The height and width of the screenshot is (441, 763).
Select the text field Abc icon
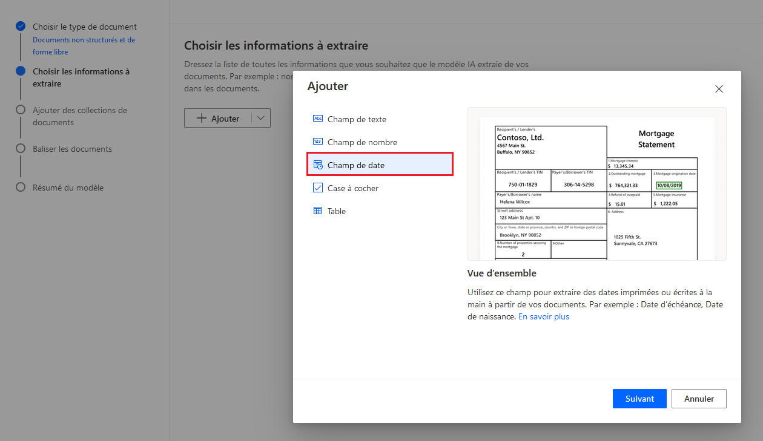[x=318, y=119]
